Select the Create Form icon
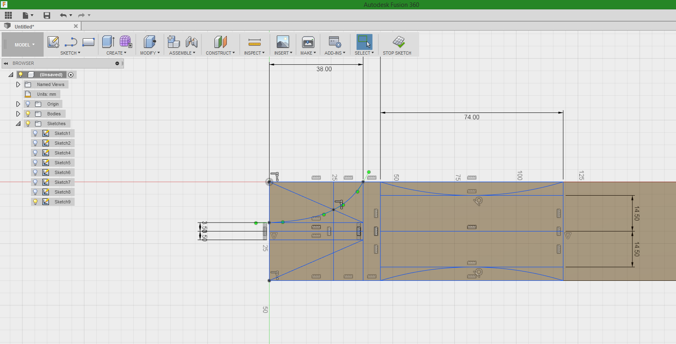Image resolution: width=676 pixels, height=344 pixels. (126, 42)
